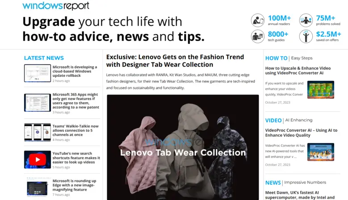Open the Lenovo Tab Wear Collection image

pos(183,147)
